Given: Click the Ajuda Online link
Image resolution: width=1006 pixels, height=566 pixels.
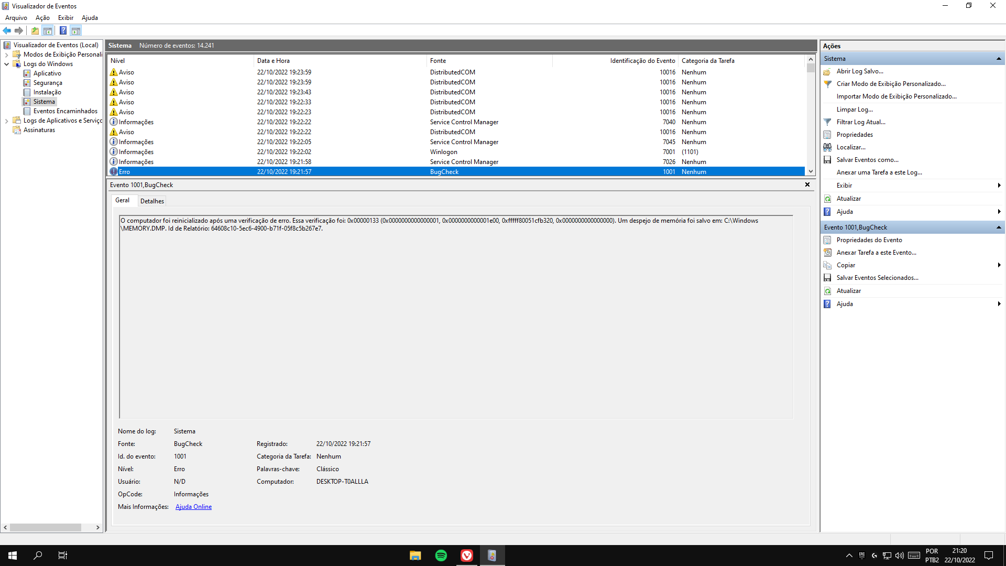Looking at the screenshot, I should tap(193, 507).
